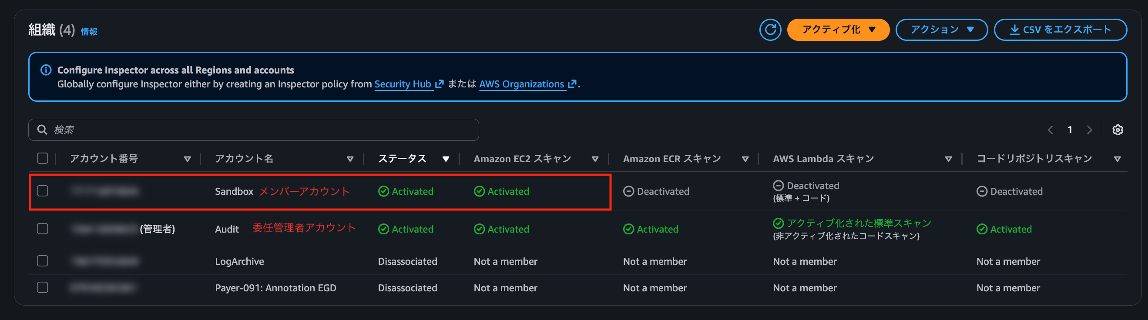Focus the 検索 search field
This screenshot has width=1148, height=320.
(x=254, y=130)
